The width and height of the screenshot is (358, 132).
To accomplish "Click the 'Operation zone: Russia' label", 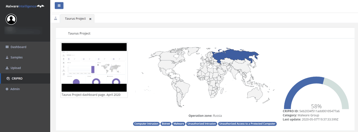I will click(205, 116).
